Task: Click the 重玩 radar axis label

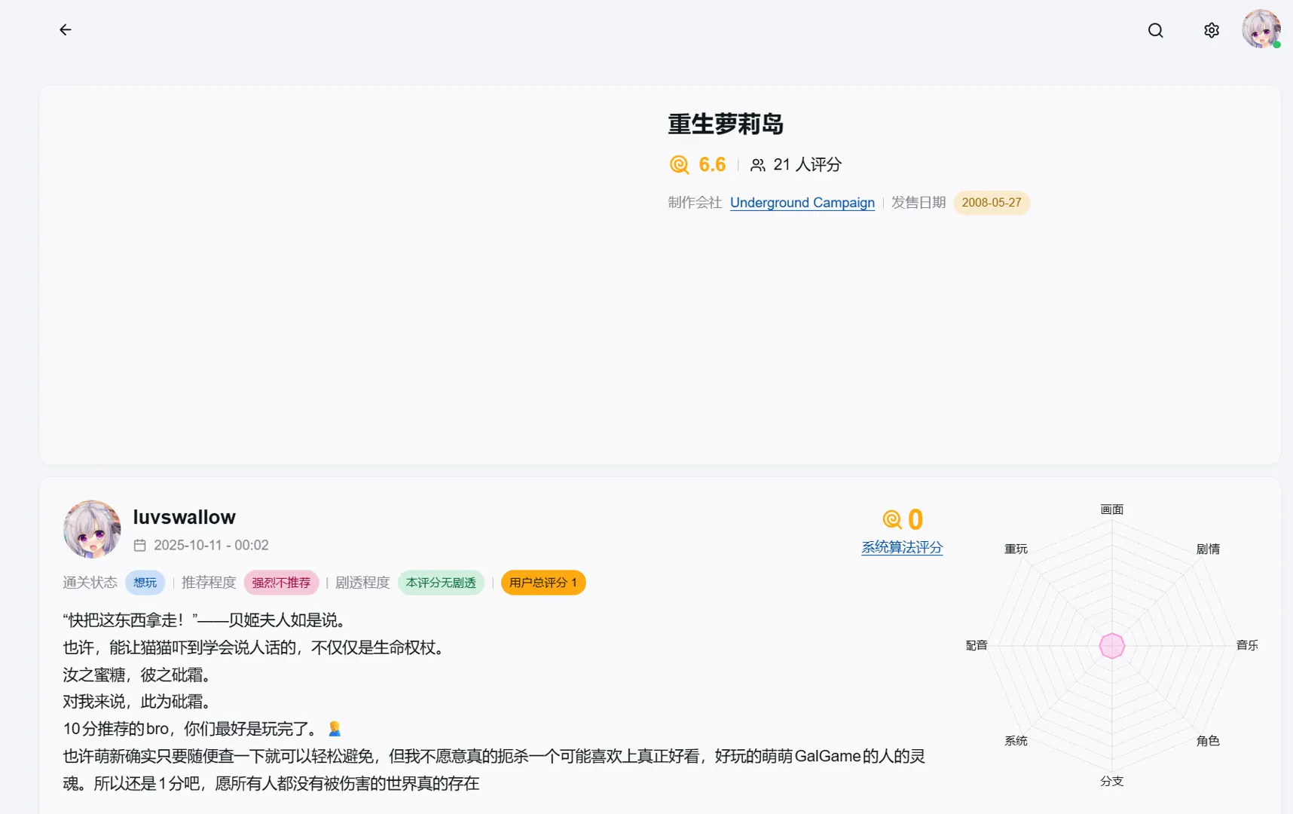Action: [1016, 549]
